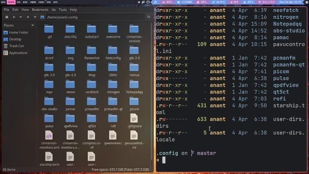Viewport: 309px width, 174px height.
Task: Click the htop folder icon
Action: click(x=92, y=68)
